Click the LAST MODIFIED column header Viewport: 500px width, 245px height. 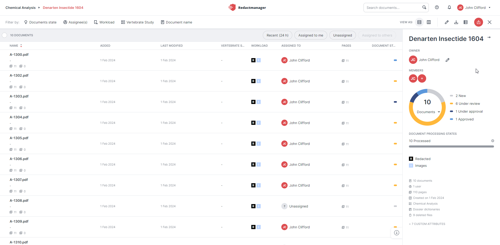click(x=172, y=46)
